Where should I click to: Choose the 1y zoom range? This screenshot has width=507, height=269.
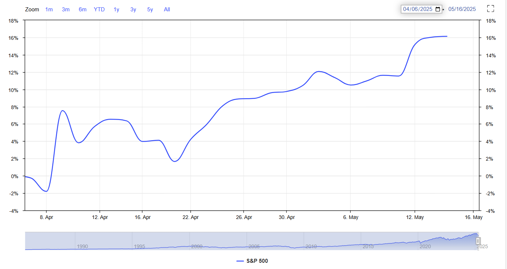pyautogui.click(x=116, y=9)
